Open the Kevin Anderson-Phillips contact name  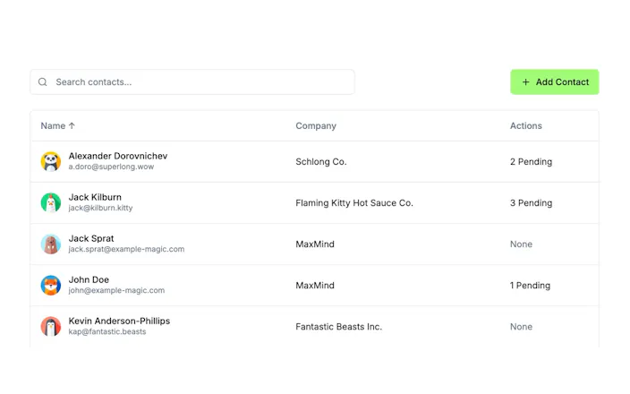point(119,321)
